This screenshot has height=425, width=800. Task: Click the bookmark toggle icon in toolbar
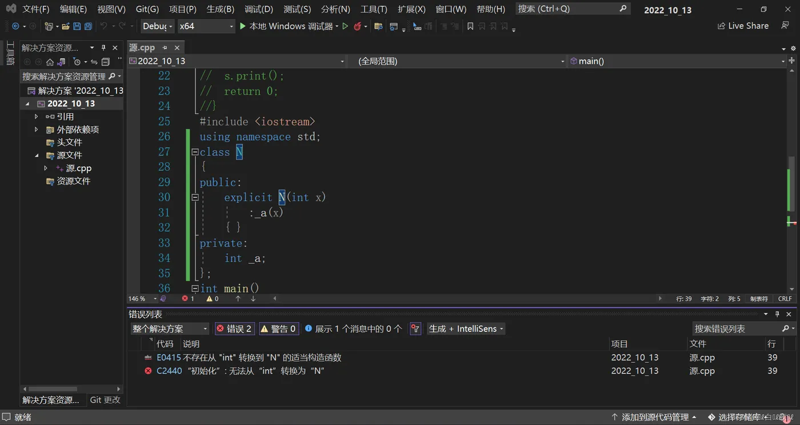[470, 26]
